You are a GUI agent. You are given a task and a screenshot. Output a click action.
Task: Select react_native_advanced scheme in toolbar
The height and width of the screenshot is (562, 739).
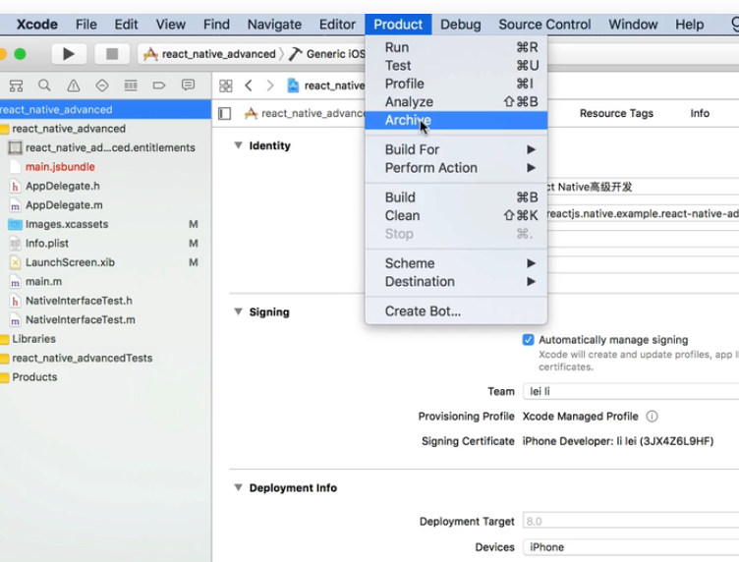click(209, 54)
